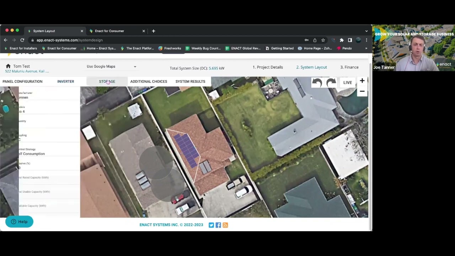The image size is (455, 256).
Task: Open saved passwords key icon
Action: tap(306, 40)
